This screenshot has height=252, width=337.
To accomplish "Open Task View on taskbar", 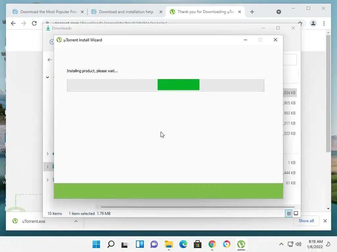I will (125, 244).
